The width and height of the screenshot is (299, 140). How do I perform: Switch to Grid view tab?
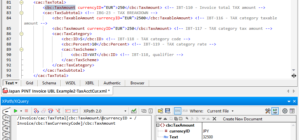pos(30,83)
